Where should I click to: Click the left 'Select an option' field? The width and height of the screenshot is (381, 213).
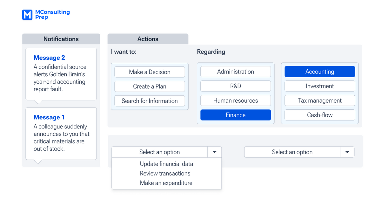point(160,152)
